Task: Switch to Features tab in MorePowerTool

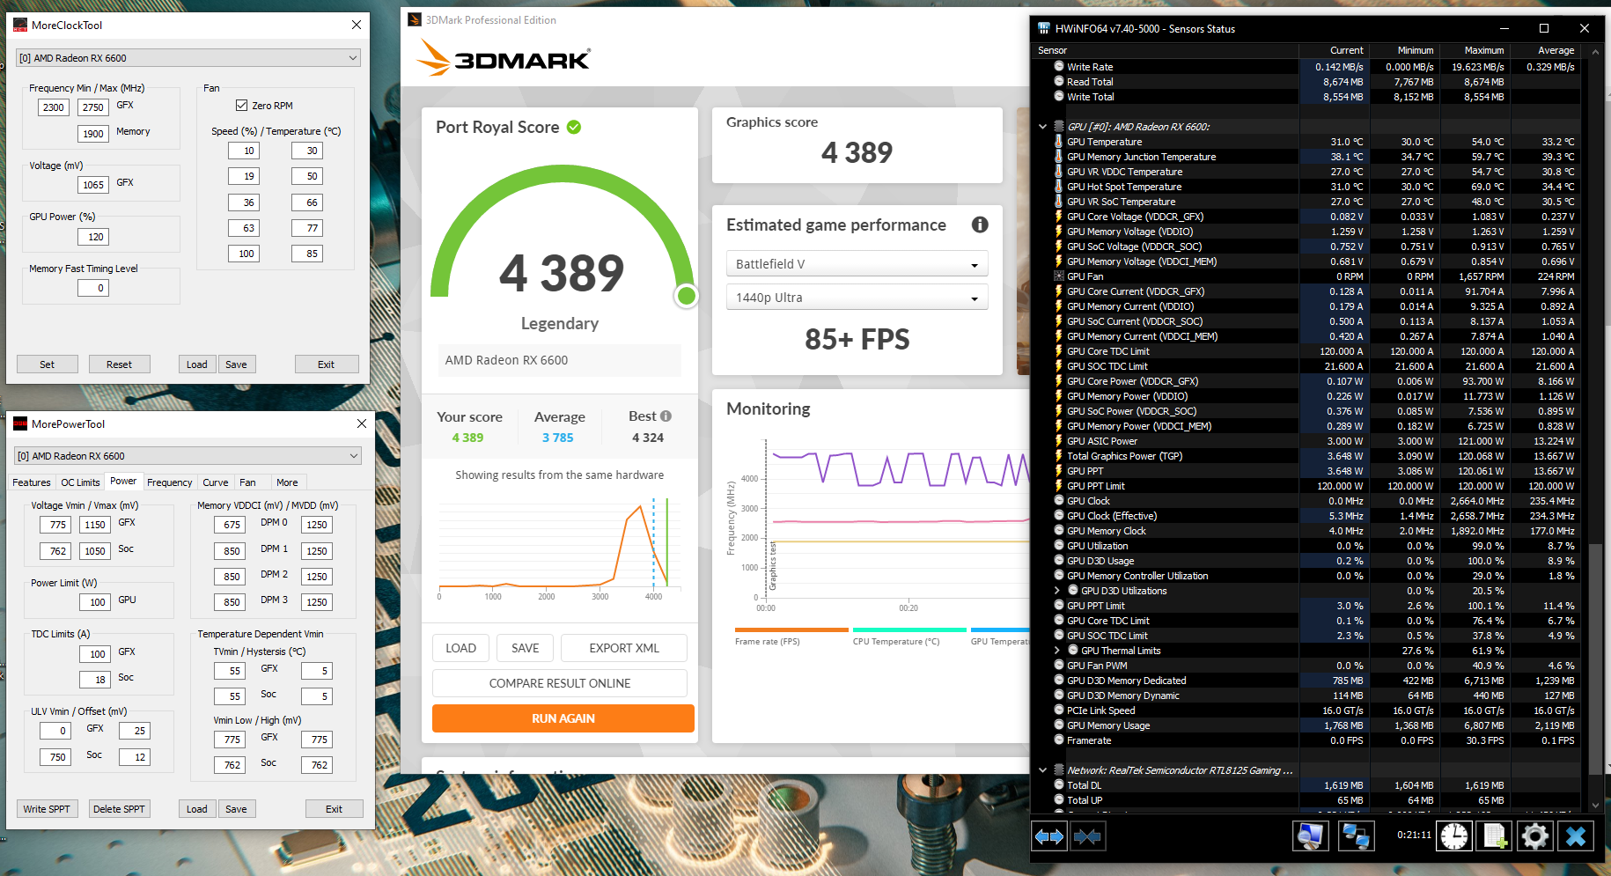Action: (x=32, y=482)
